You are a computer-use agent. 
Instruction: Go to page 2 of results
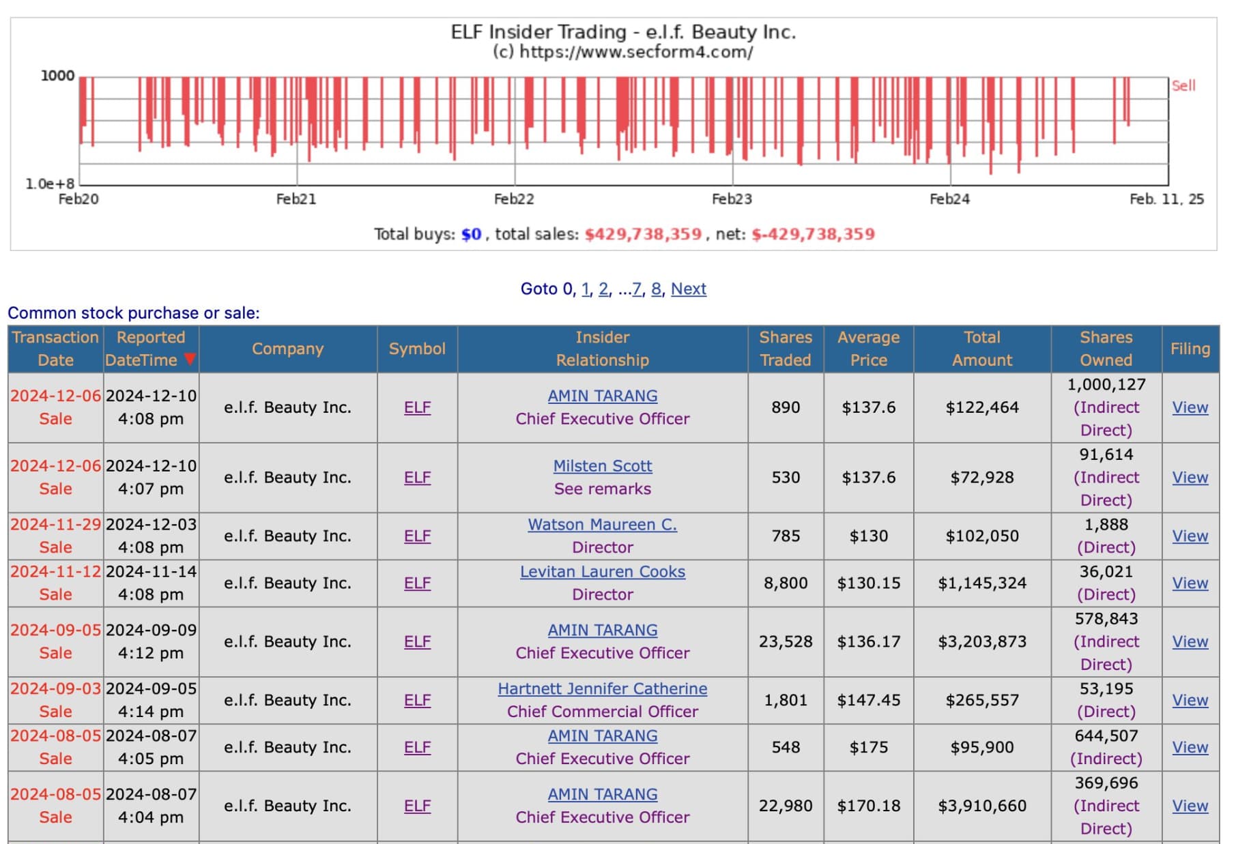(603, 289)
